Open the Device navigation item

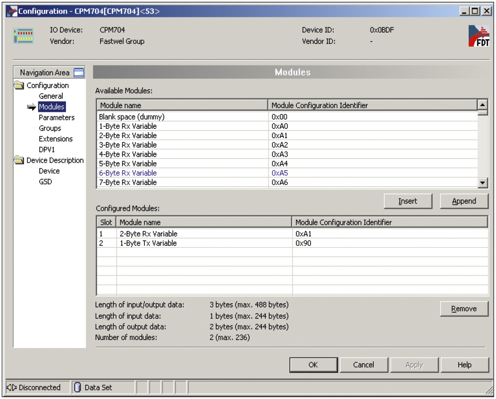(49, 171)
